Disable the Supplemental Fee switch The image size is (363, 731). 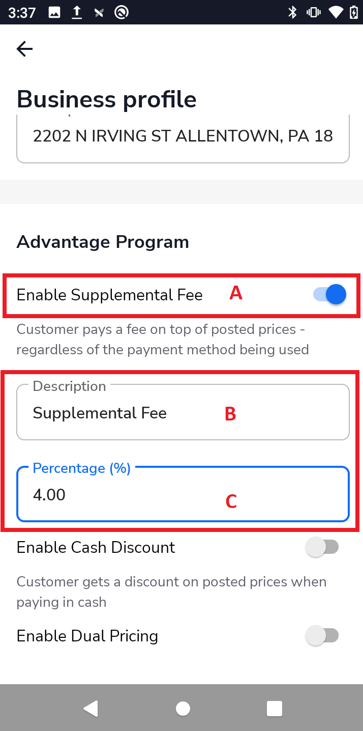[330, 294]
